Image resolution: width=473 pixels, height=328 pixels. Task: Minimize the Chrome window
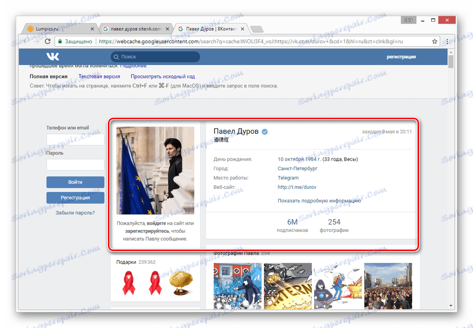coord(422,20)
